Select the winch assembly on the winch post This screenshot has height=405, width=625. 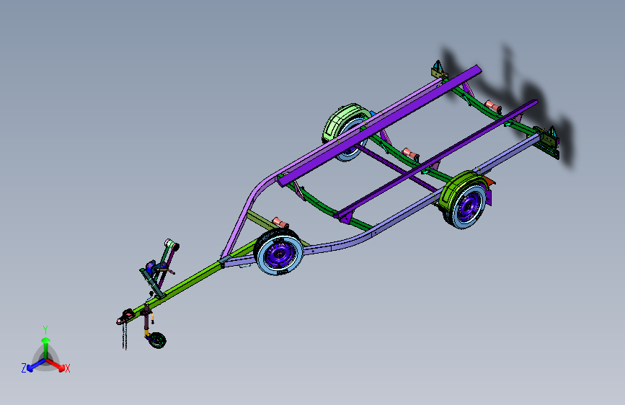tap(154, 269)
